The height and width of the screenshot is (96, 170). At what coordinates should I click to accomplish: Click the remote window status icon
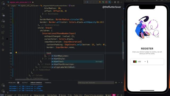tap(2, 95)
